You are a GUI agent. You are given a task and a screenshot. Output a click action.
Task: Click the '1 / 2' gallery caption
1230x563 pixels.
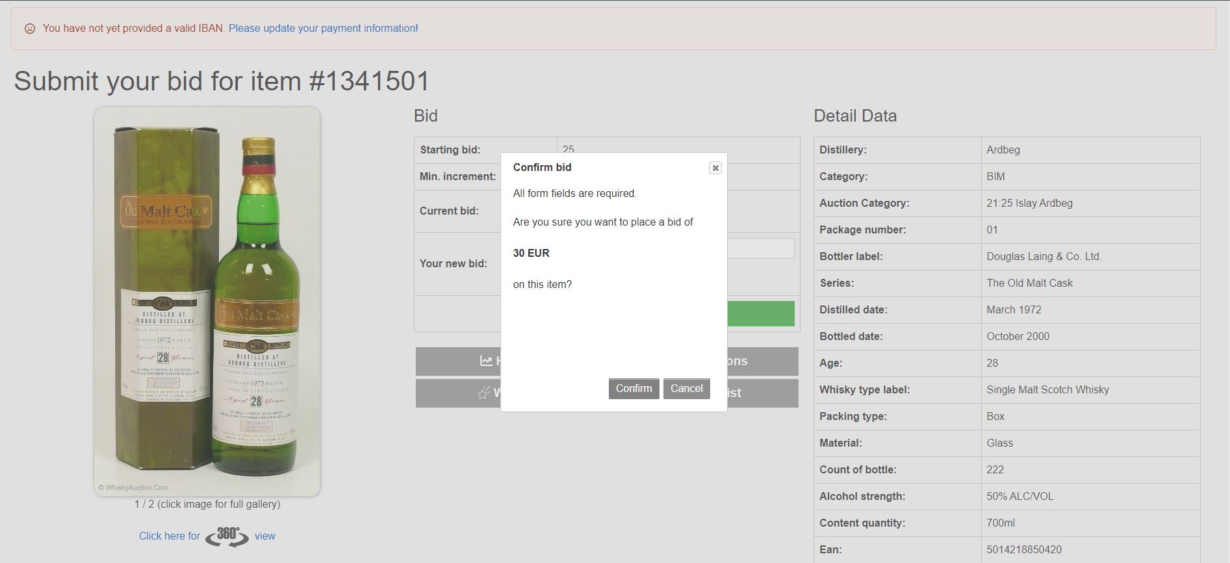(207, 504)
